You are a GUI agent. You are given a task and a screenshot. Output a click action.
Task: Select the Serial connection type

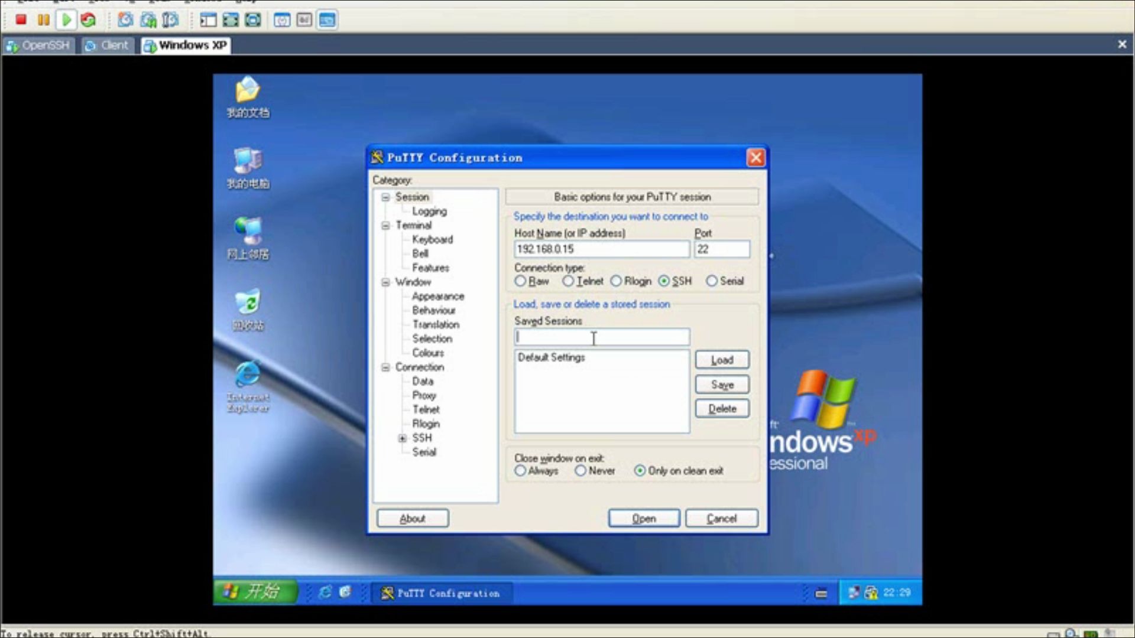[x=712, y=281]
